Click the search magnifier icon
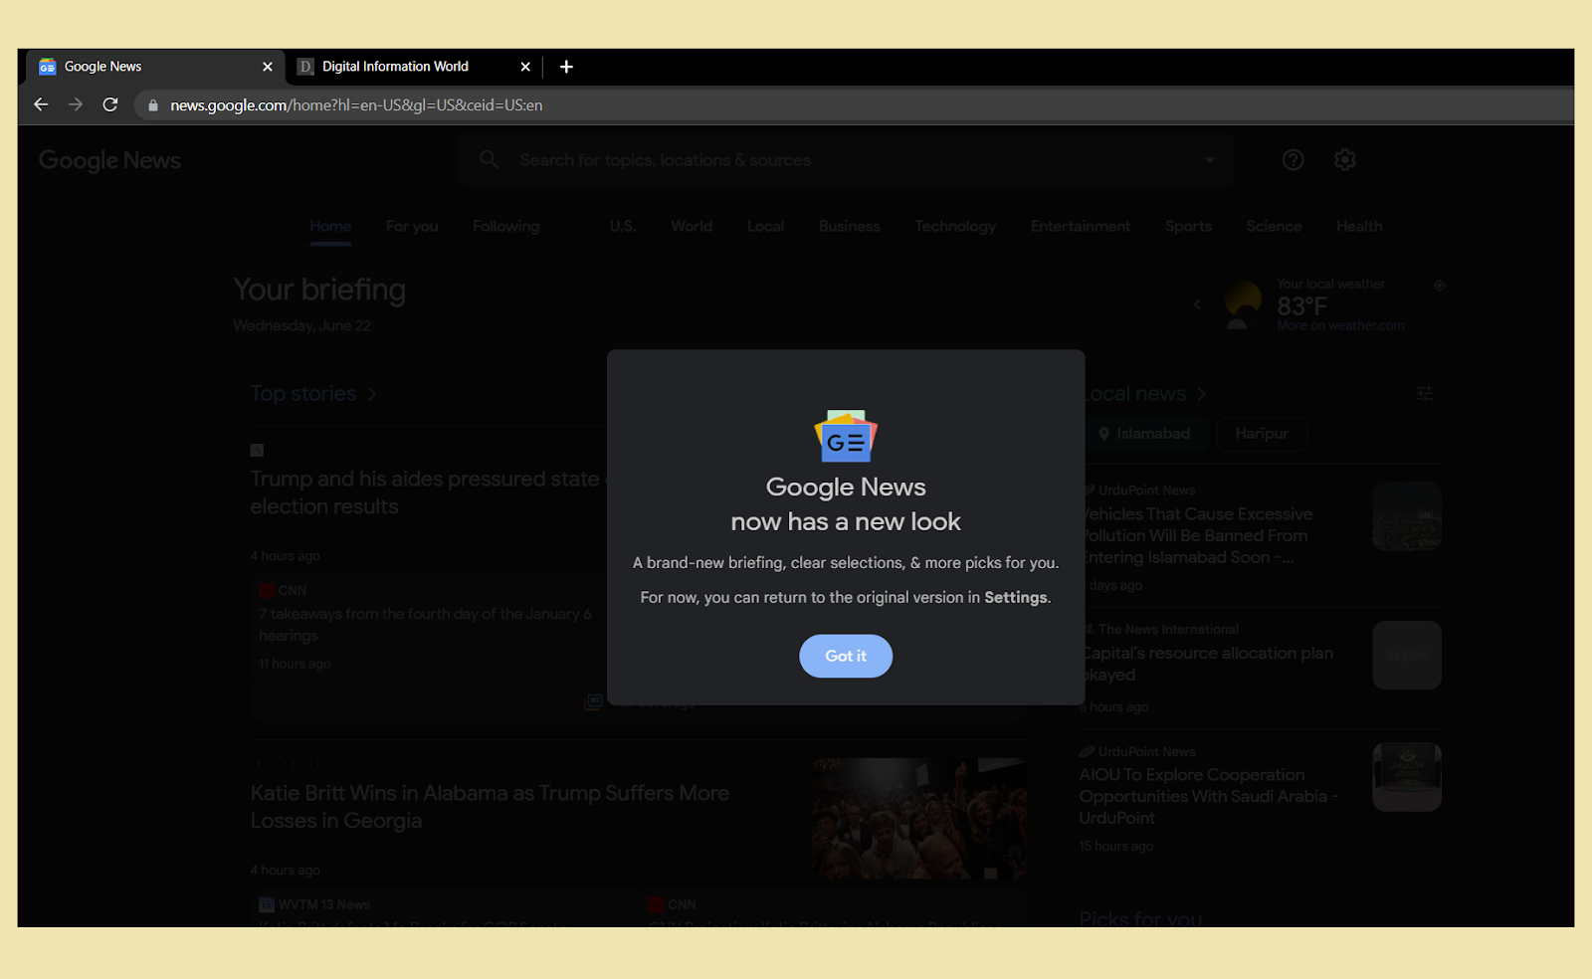The height and width of the screenshot is (979, 1592). (x=489, y=159)
